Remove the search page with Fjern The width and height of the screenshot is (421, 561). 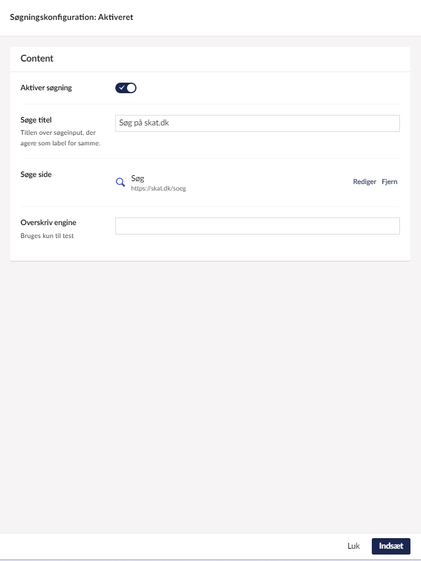(x=389, y=182)
